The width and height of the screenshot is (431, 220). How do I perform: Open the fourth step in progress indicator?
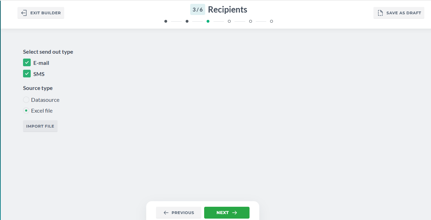229,21
